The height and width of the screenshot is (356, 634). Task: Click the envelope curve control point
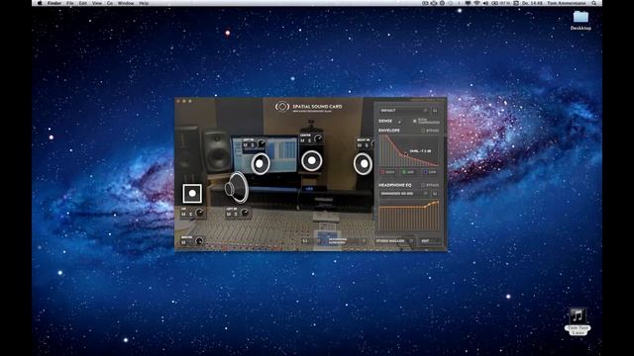pos(406,154)
